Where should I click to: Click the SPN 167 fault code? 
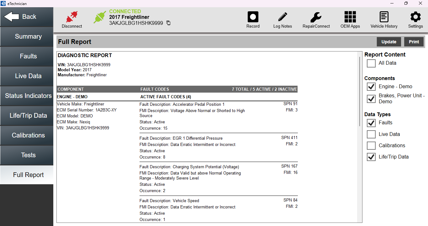(289, 166)
